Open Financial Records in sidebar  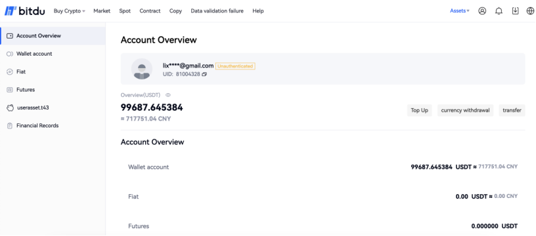[x=53, y=125]
